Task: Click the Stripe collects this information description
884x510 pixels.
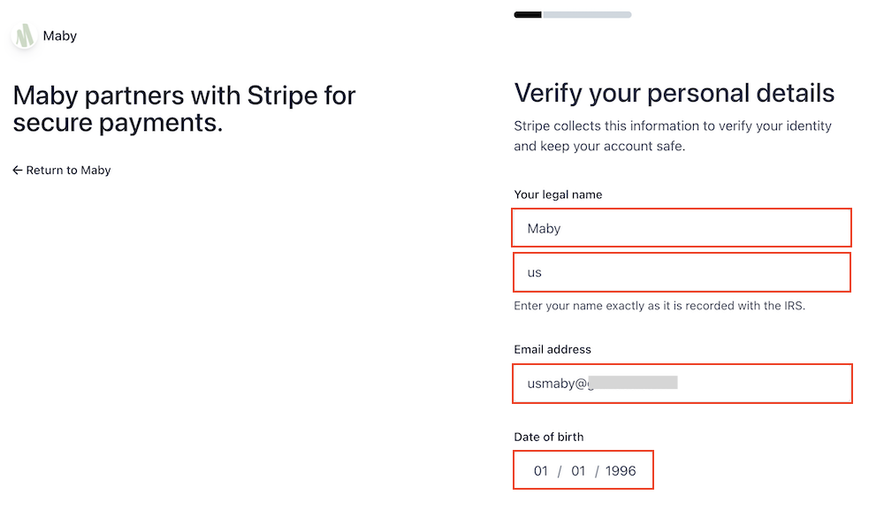Action: click(672, 136)
